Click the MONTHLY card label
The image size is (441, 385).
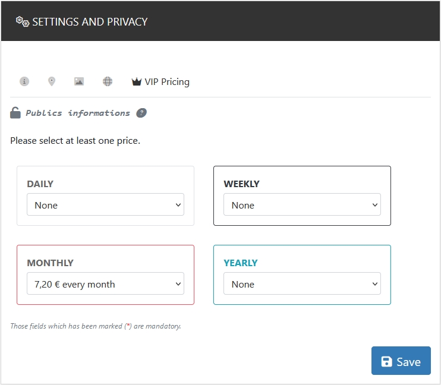tap(50, 263)
